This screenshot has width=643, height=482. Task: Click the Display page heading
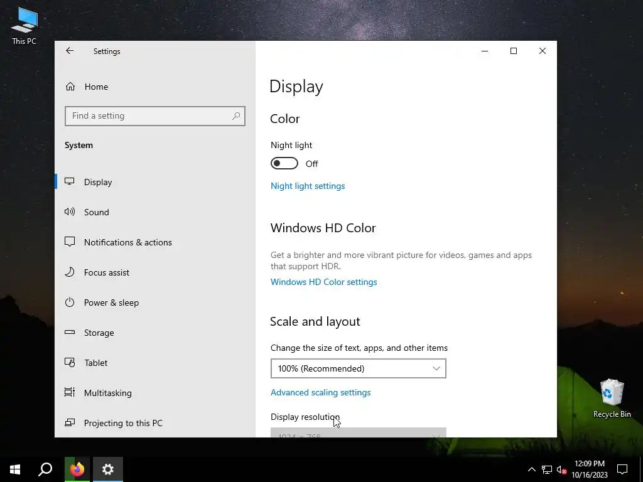296,87
